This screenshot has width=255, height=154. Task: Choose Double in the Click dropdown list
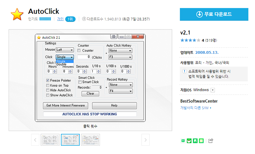click(65, 64)
